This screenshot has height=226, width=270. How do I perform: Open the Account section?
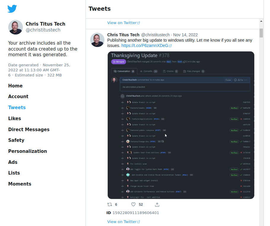18,96
